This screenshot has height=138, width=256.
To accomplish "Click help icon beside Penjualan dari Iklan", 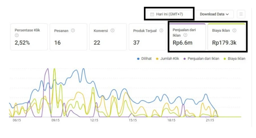I will pos(185,35).
